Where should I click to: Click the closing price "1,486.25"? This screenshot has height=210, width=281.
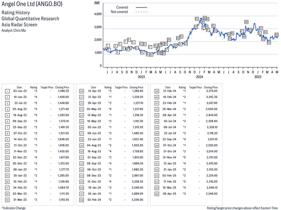64,91
